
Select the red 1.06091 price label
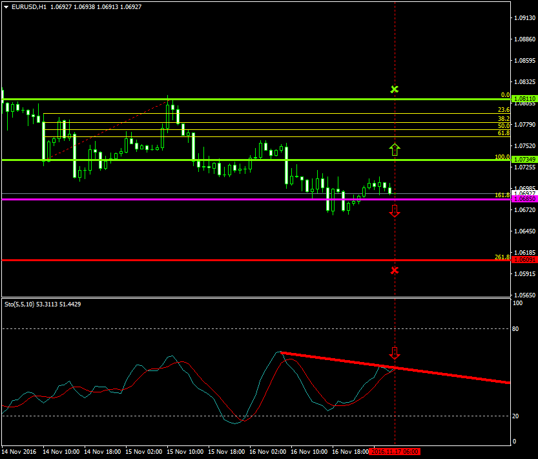pyautogui.click(x=524, y=260)
